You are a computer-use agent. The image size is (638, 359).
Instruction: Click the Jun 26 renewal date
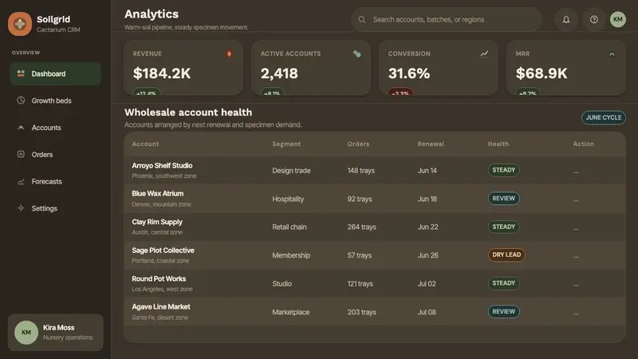tap(428, 255)
